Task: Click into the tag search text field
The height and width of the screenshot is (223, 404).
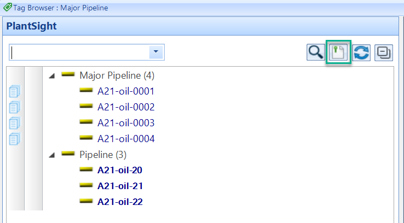Action: 79,52
